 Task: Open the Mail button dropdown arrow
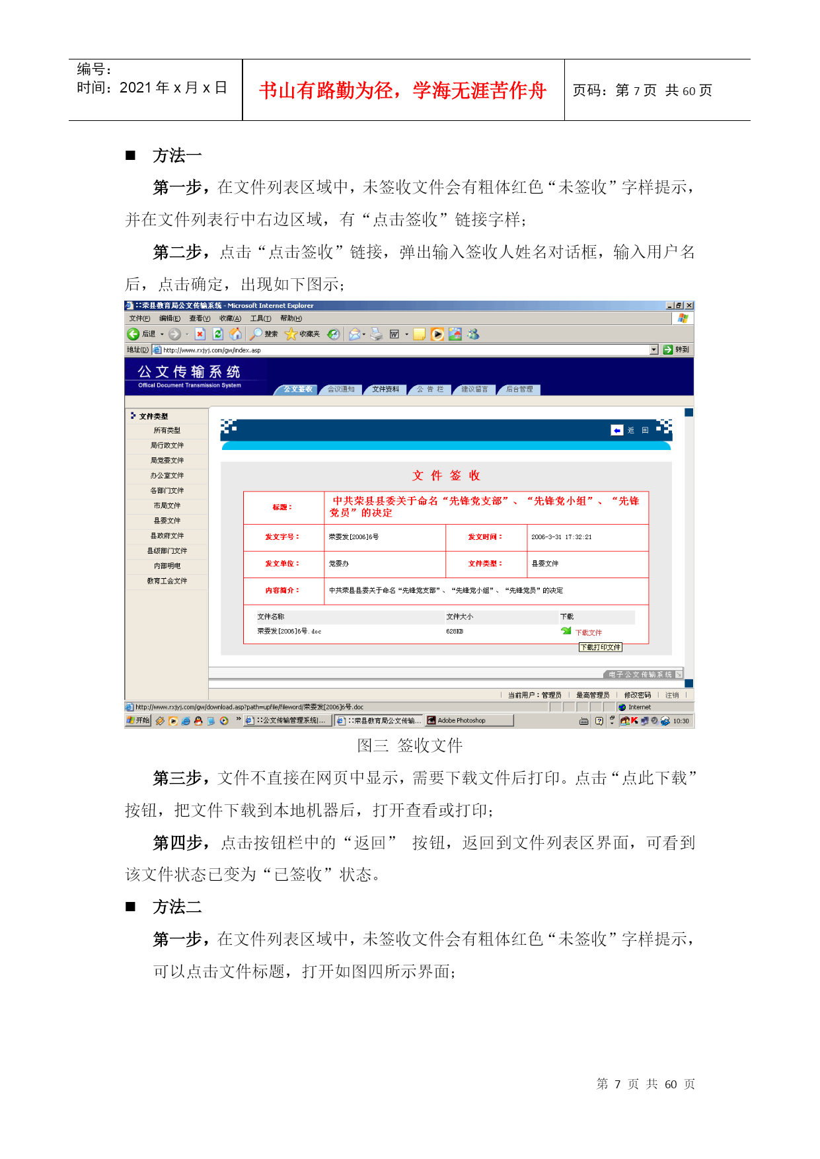click(364, 334)
